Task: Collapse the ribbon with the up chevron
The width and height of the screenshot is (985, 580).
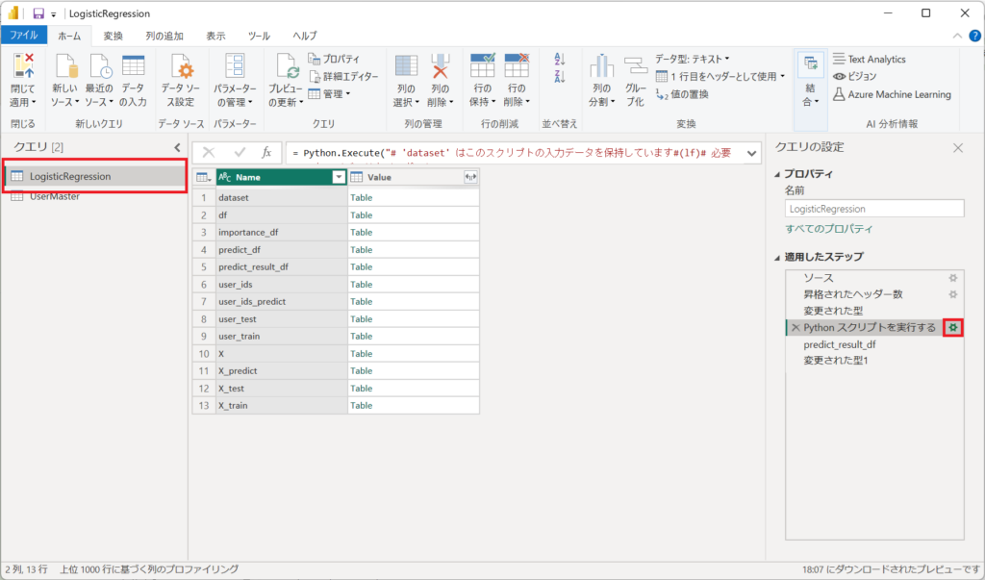Action: click(957, 36)
